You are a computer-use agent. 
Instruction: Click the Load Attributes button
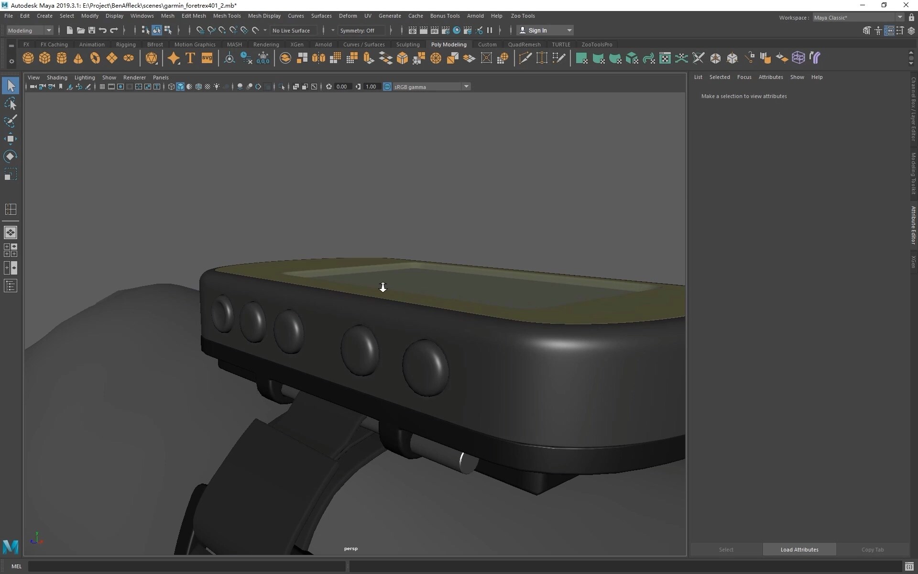(x=799, y=550)
